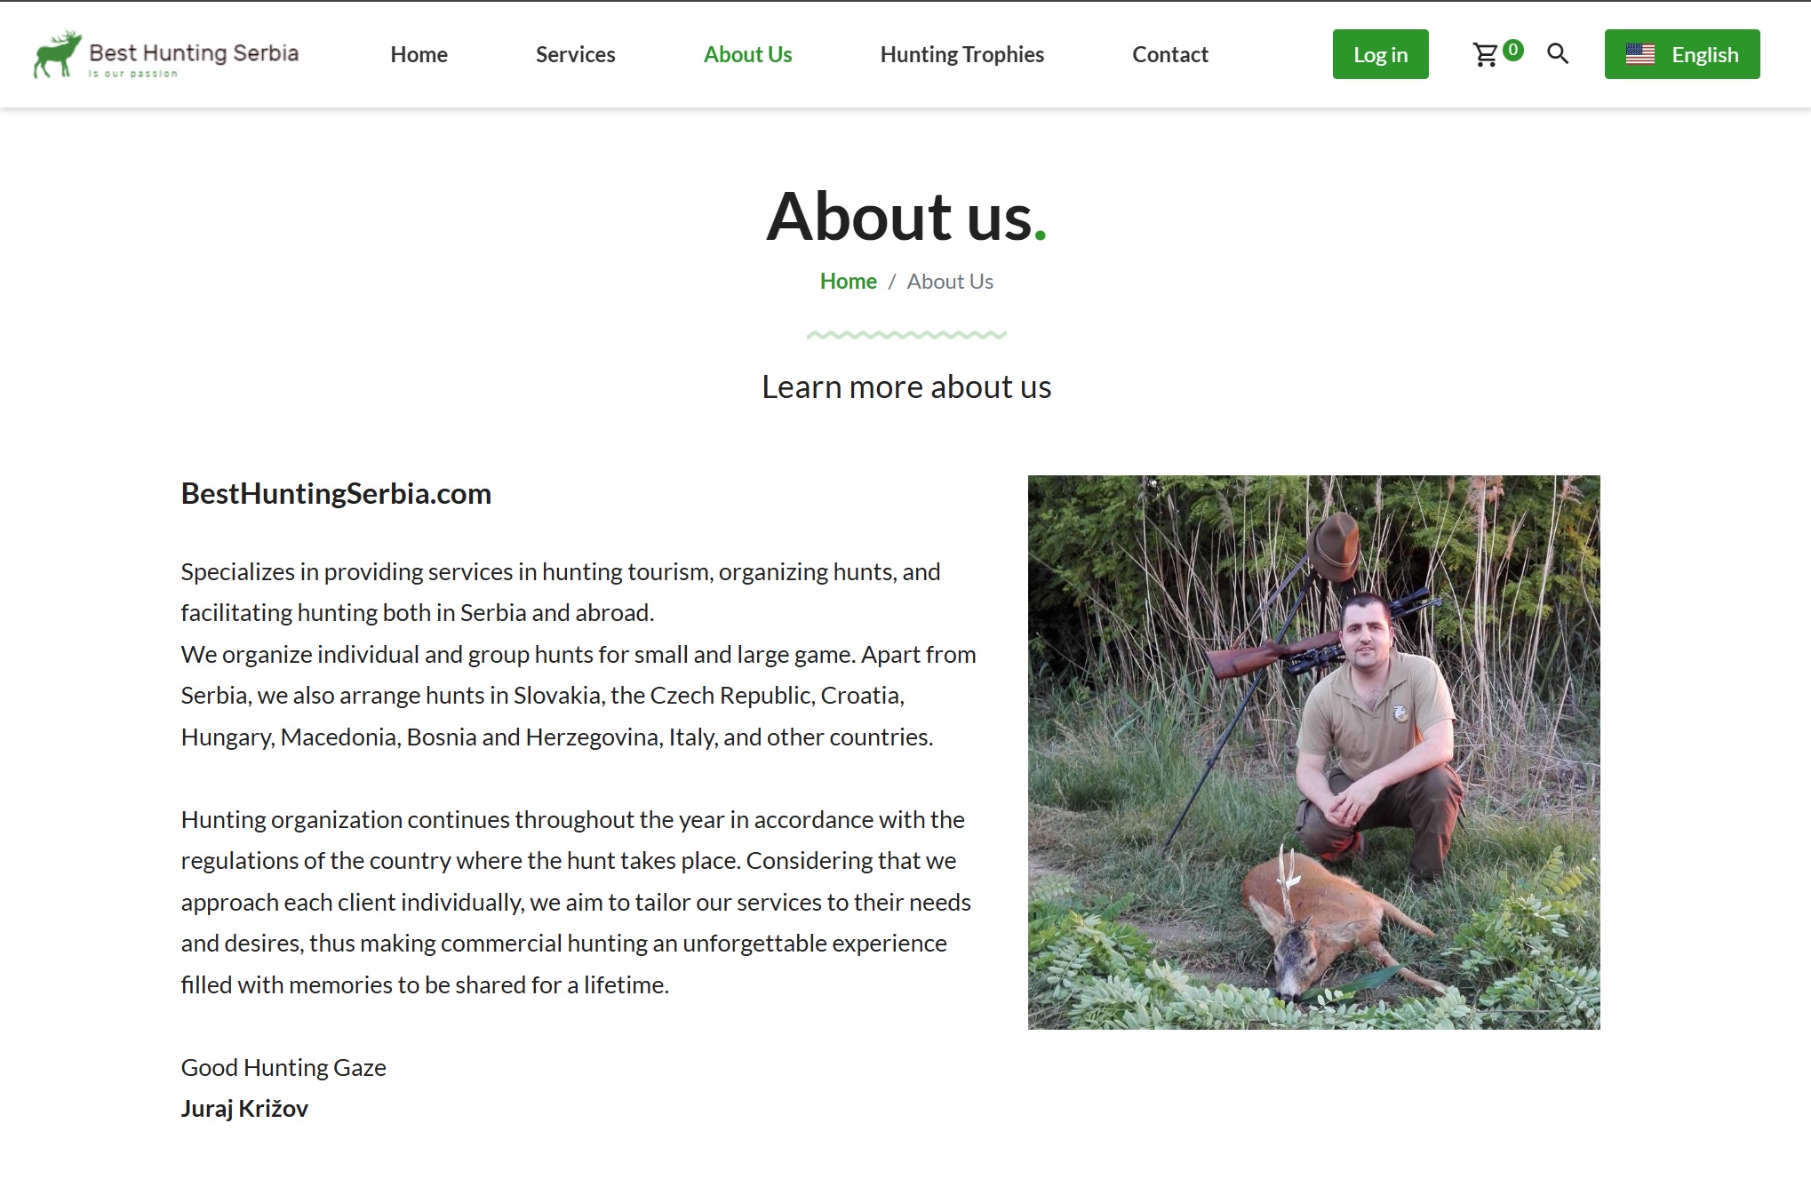
Task: Select the About Us navigation item
Action: (747, 54)
